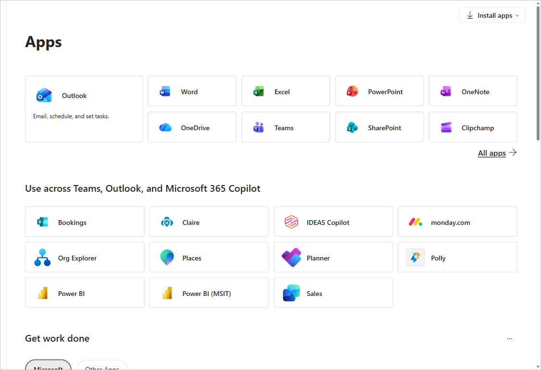Click the monday.com label text
This screenshot has height=370, width=541.
[x=450, y=222]
